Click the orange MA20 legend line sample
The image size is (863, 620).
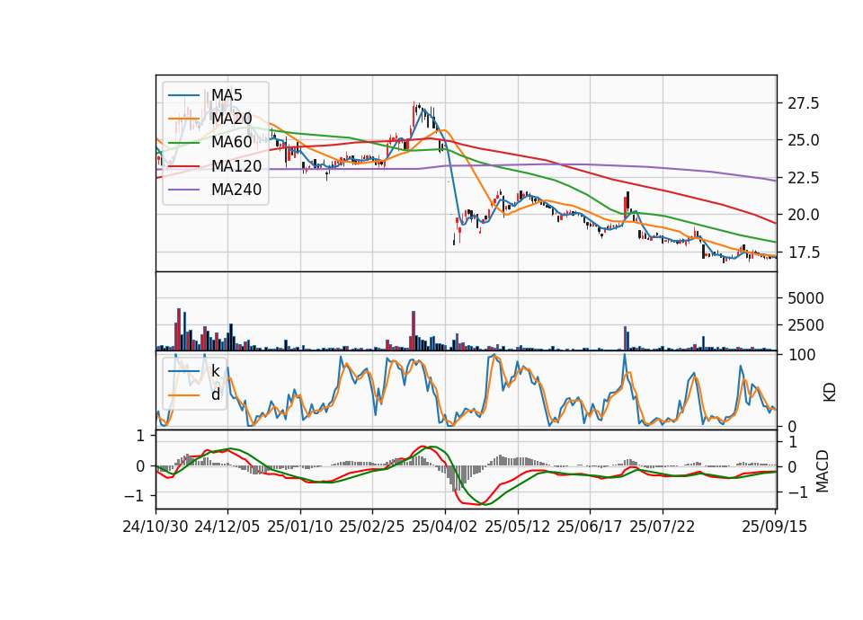pyautogui.click(x=183, y=119)
